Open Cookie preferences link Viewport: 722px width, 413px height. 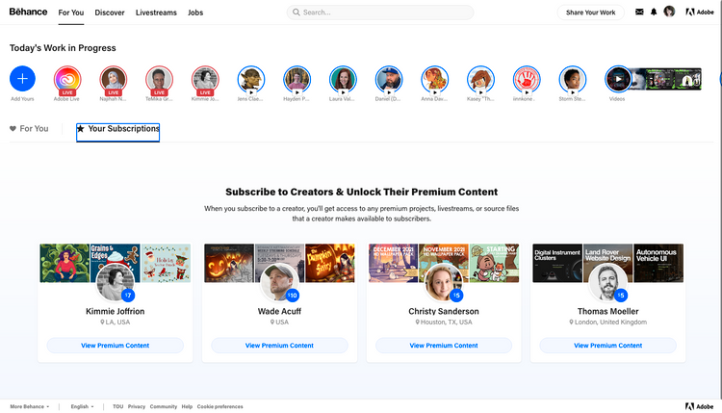220,406
